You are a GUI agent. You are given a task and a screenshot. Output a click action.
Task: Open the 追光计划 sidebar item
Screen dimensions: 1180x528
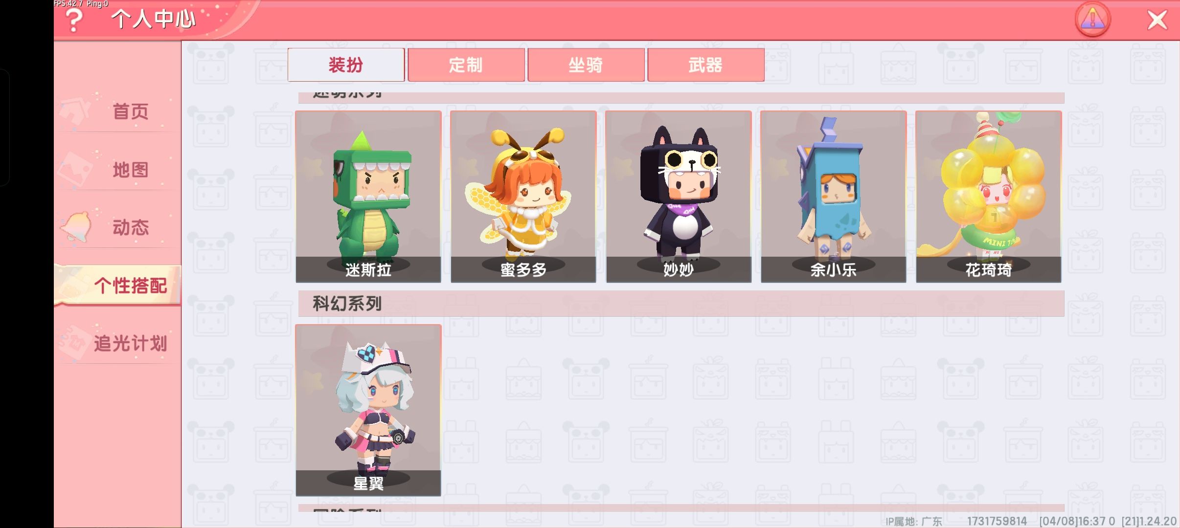117,343
